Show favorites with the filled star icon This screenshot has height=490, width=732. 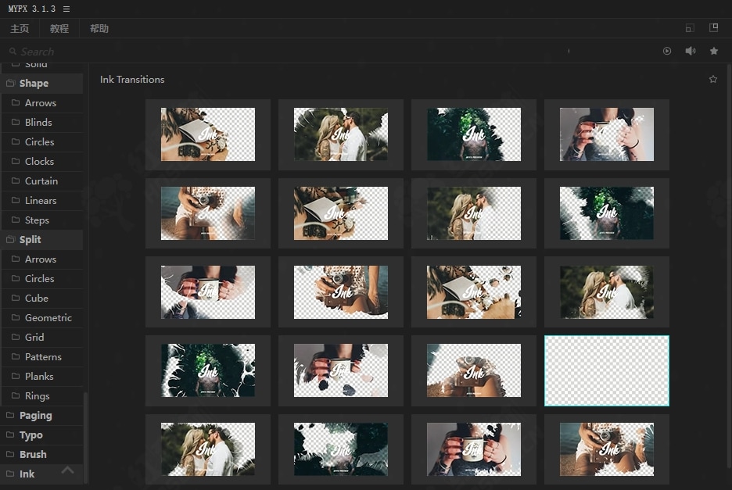714,51
